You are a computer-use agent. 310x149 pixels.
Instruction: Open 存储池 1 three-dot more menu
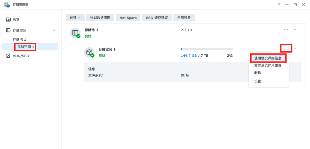click(x=286, y=30)
